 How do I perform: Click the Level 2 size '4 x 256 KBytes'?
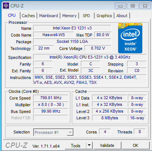pyautogui.click(x=110, y=111)
